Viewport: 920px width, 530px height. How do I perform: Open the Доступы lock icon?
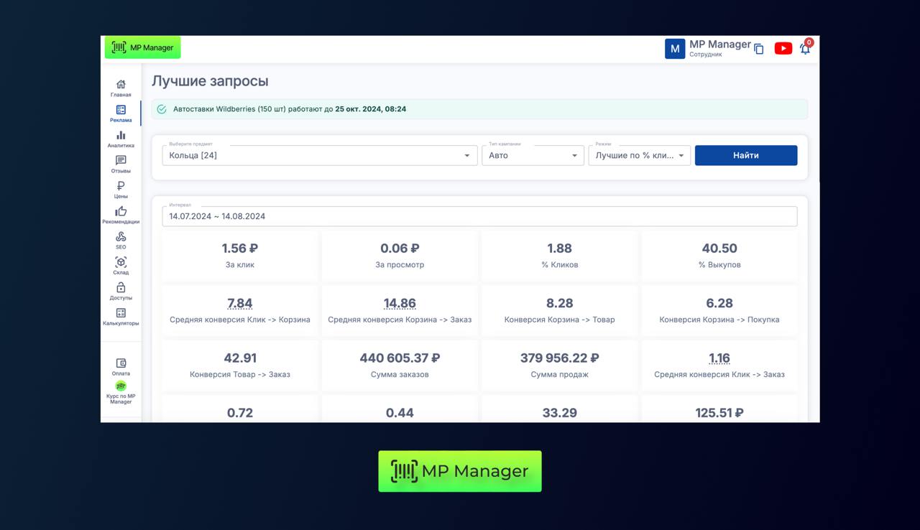pos(121,288)
